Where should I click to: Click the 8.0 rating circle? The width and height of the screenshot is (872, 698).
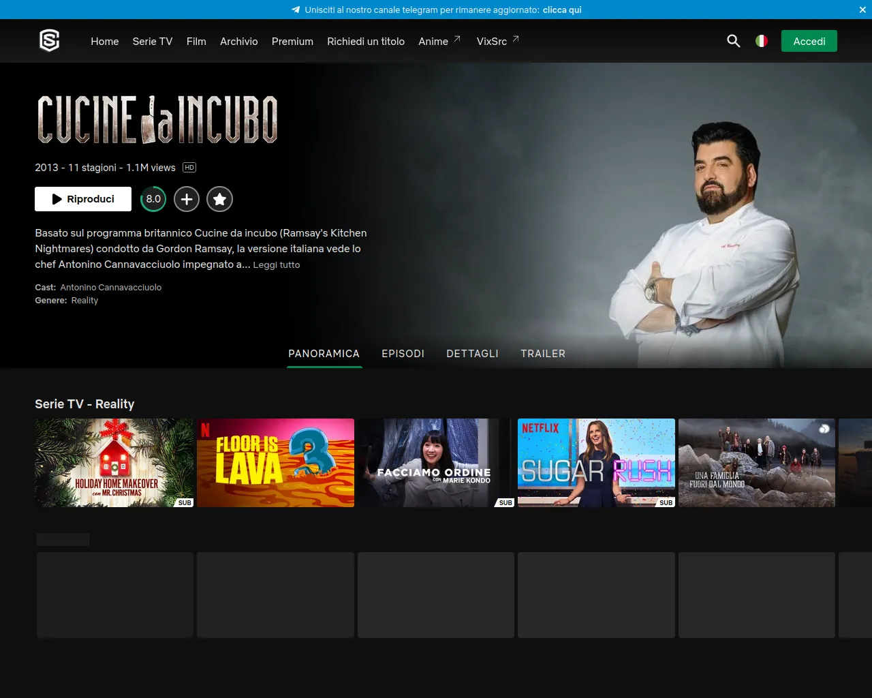[153, 199]
